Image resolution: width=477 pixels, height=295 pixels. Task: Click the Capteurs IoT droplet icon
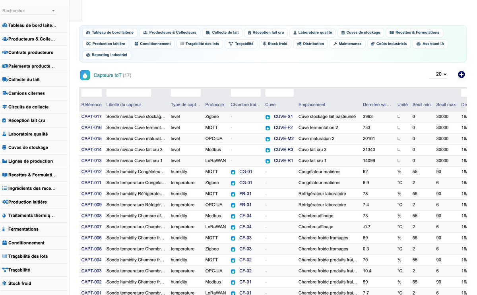point(85,75)
